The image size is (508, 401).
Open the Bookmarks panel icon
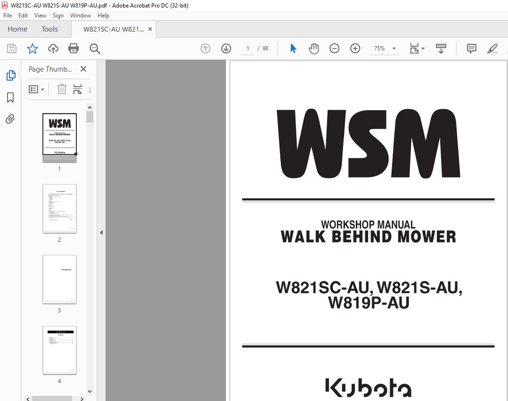[10, 98]
